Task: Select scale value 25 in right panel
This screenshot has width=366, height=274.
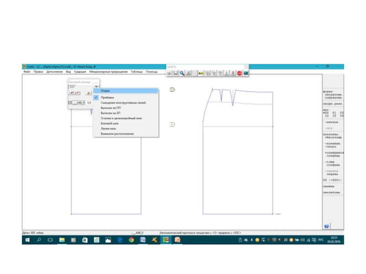Action: [334, 116]
